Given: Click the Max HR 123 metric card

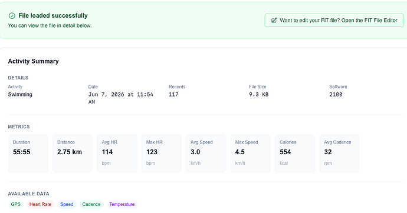Looking at the screenshot, I should pos(162,153).
